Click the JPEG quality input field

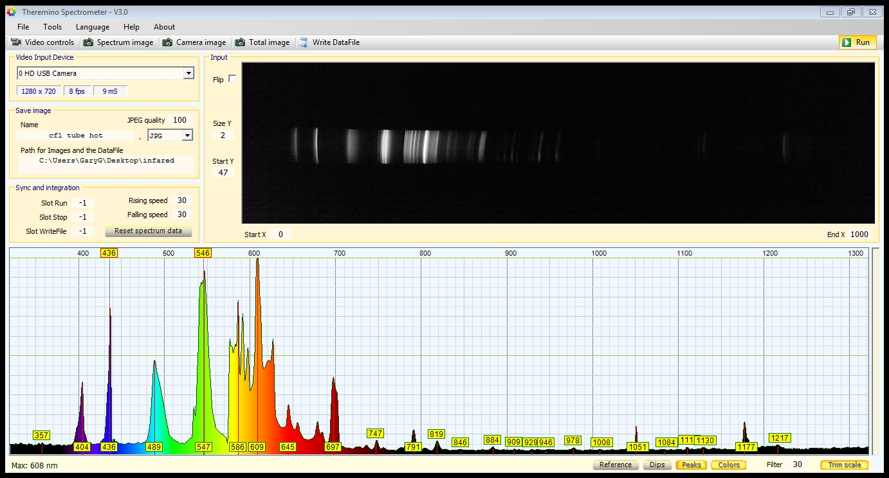pyautogui.click(x=179, y=120)
